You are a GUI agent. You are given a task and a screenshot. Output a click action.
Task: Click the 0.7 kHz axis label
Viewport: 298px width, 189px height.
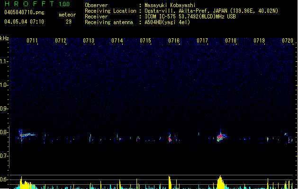(x=4, y=156)
